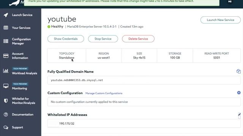The width and height of the screenshot is (243, 136).
Task: Click the 'Created 13m ago' text
Action: point(132,26)
